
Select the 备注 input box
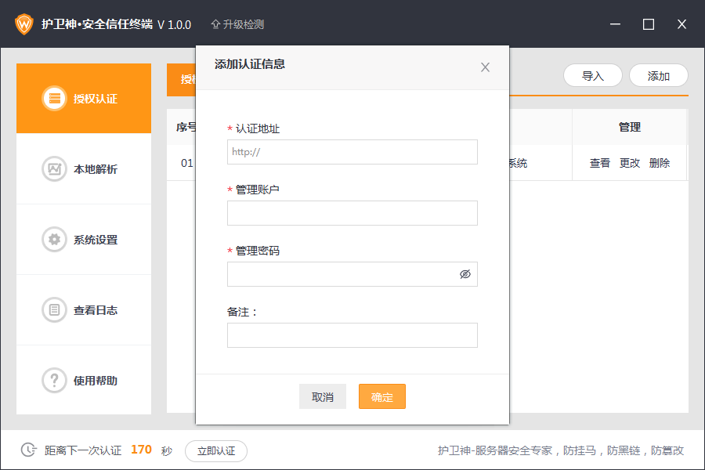tap(352, 335)
